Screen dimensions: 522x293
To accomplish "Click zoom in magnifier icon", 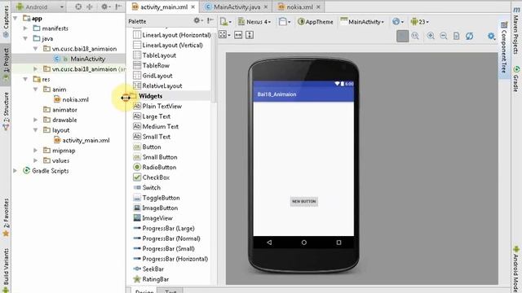I will [431, 36].
